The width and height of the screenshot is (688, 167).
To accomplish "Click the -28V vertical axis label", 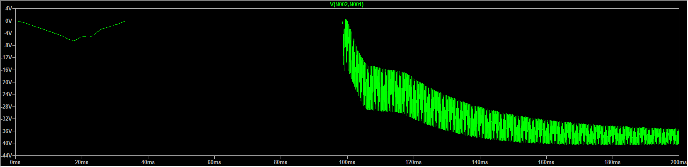I will (x=7, y=106).
